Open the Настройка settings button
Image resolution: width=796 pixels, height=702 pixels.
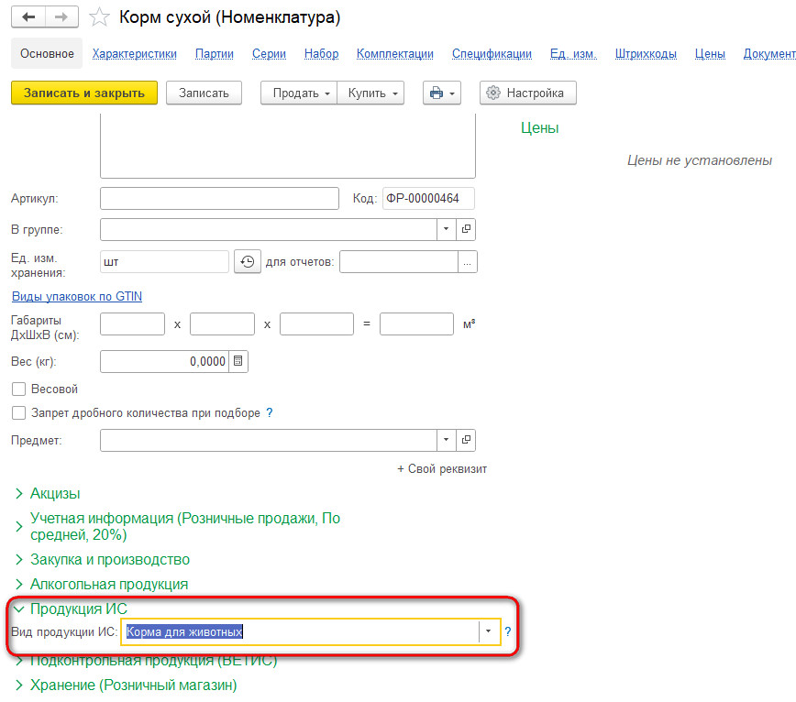528,93
